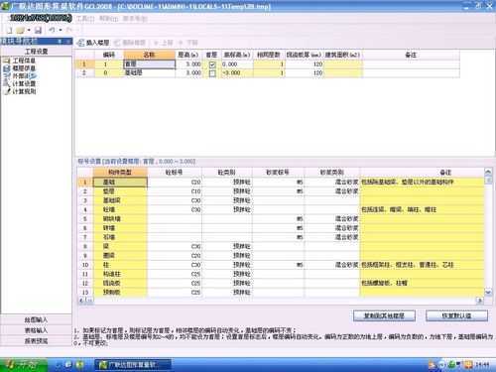Screen dimensions: 496x372
Task: Select the 工程设置 panel tab
Action: (37, 51)
